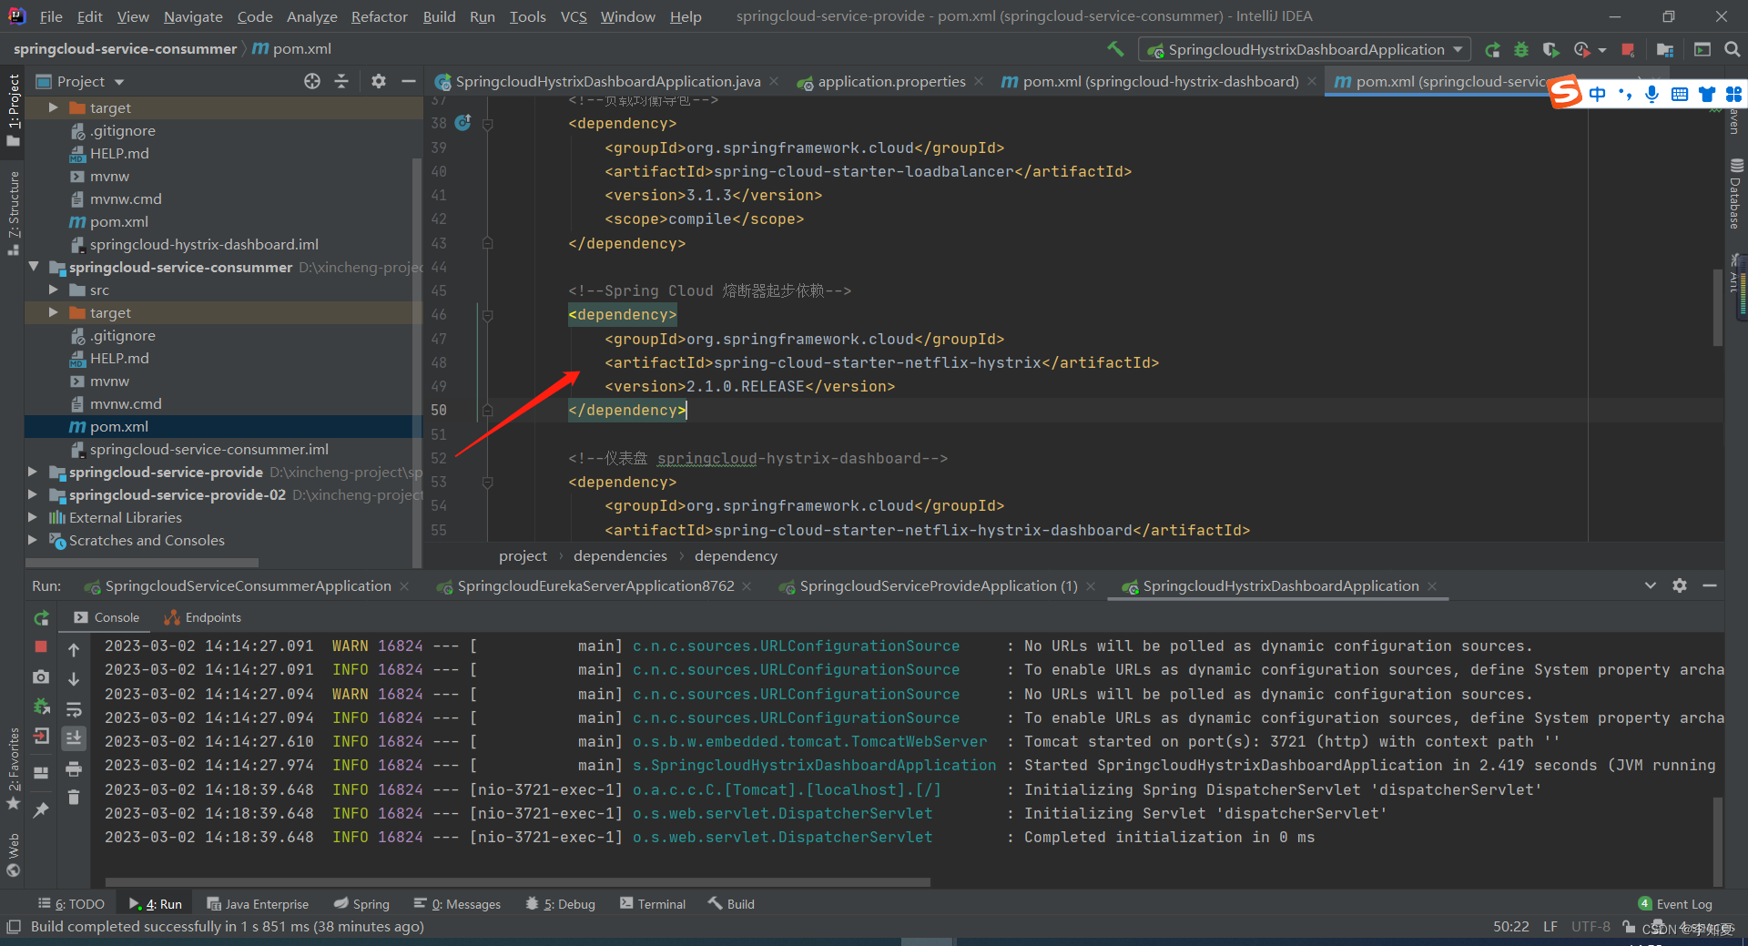Click line separator LF in status bar
This screenshot has height=946, width=1748.
point(1550,926)
